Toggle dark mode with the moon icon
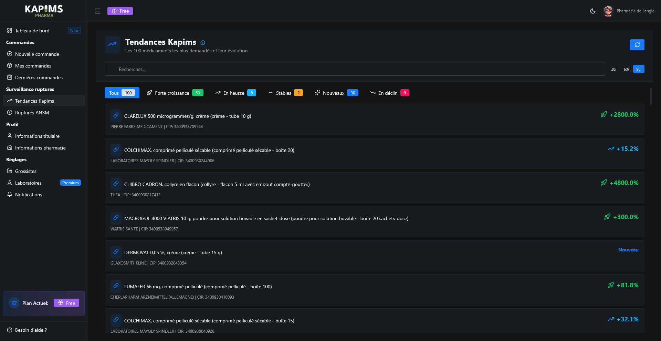 (592, 11)
